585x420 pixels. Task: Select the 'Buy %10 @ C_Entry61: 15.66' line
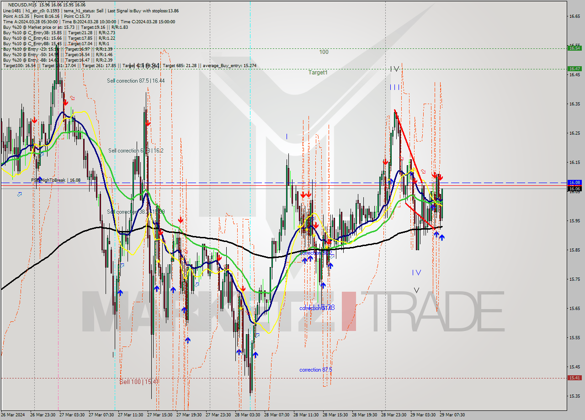(59, 38)
